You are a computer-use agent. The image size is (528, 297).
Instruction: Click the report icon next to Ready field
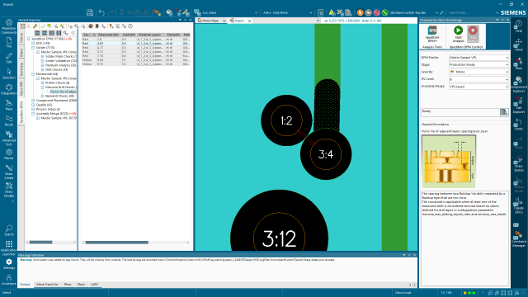point(504,112)
